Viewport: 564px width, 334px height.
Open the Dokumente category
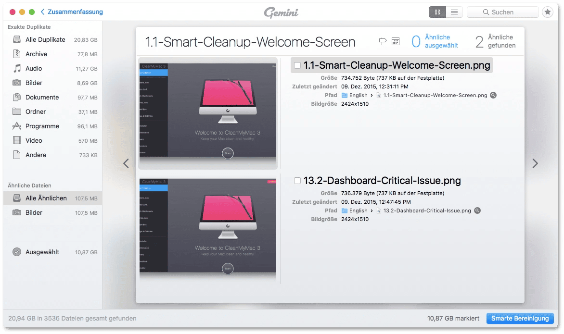click(52, 98)
